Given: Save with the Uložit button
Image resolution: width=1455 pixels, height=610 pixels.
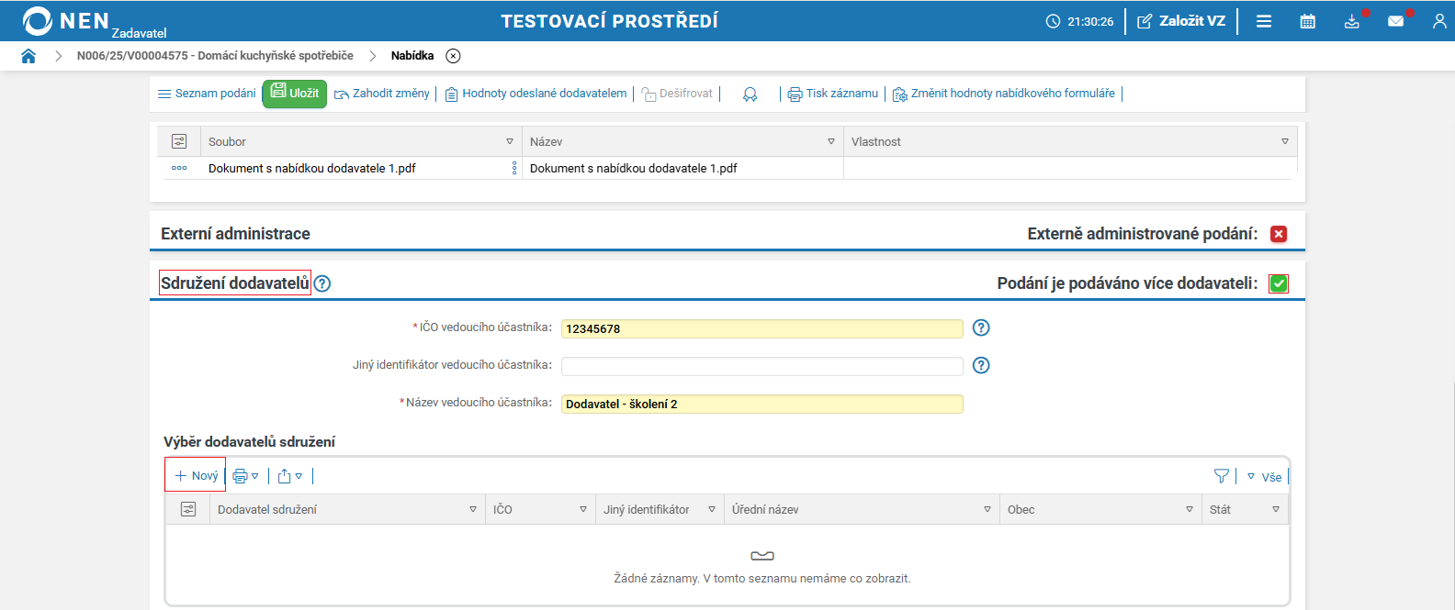Looking at the screenshot, I should [x=295, y=94].
